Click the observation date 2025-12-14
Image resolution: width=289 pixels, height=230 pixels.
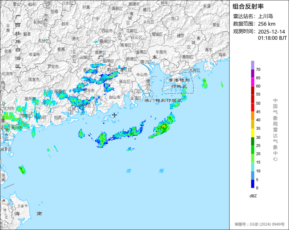[x=272, y=32]
